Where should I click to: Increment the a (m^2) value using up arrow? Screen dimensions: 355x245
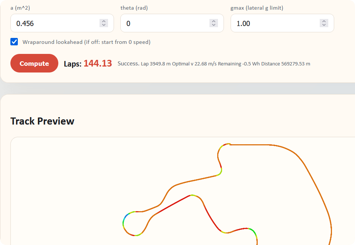pos(104,21)
